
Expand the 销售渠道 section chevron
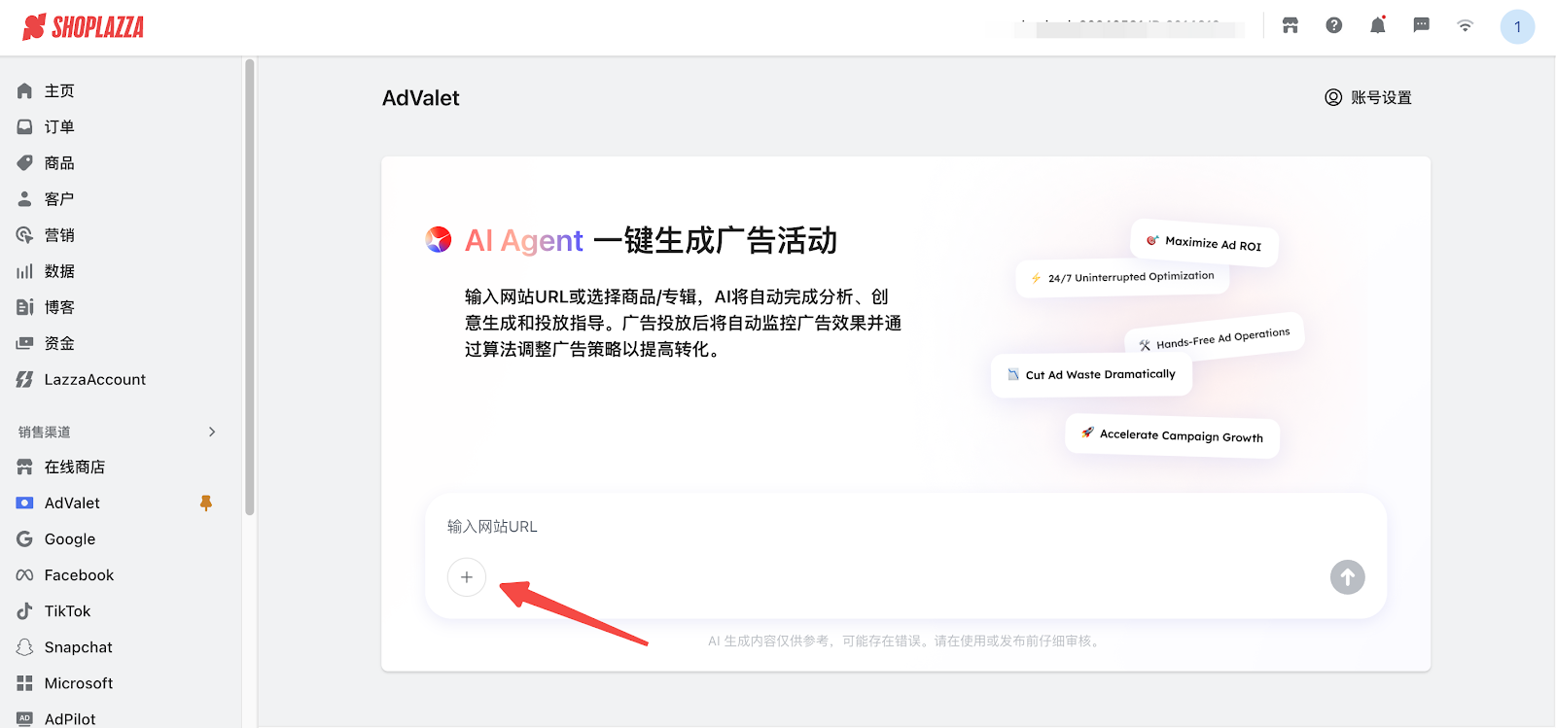tap(212, 432)
